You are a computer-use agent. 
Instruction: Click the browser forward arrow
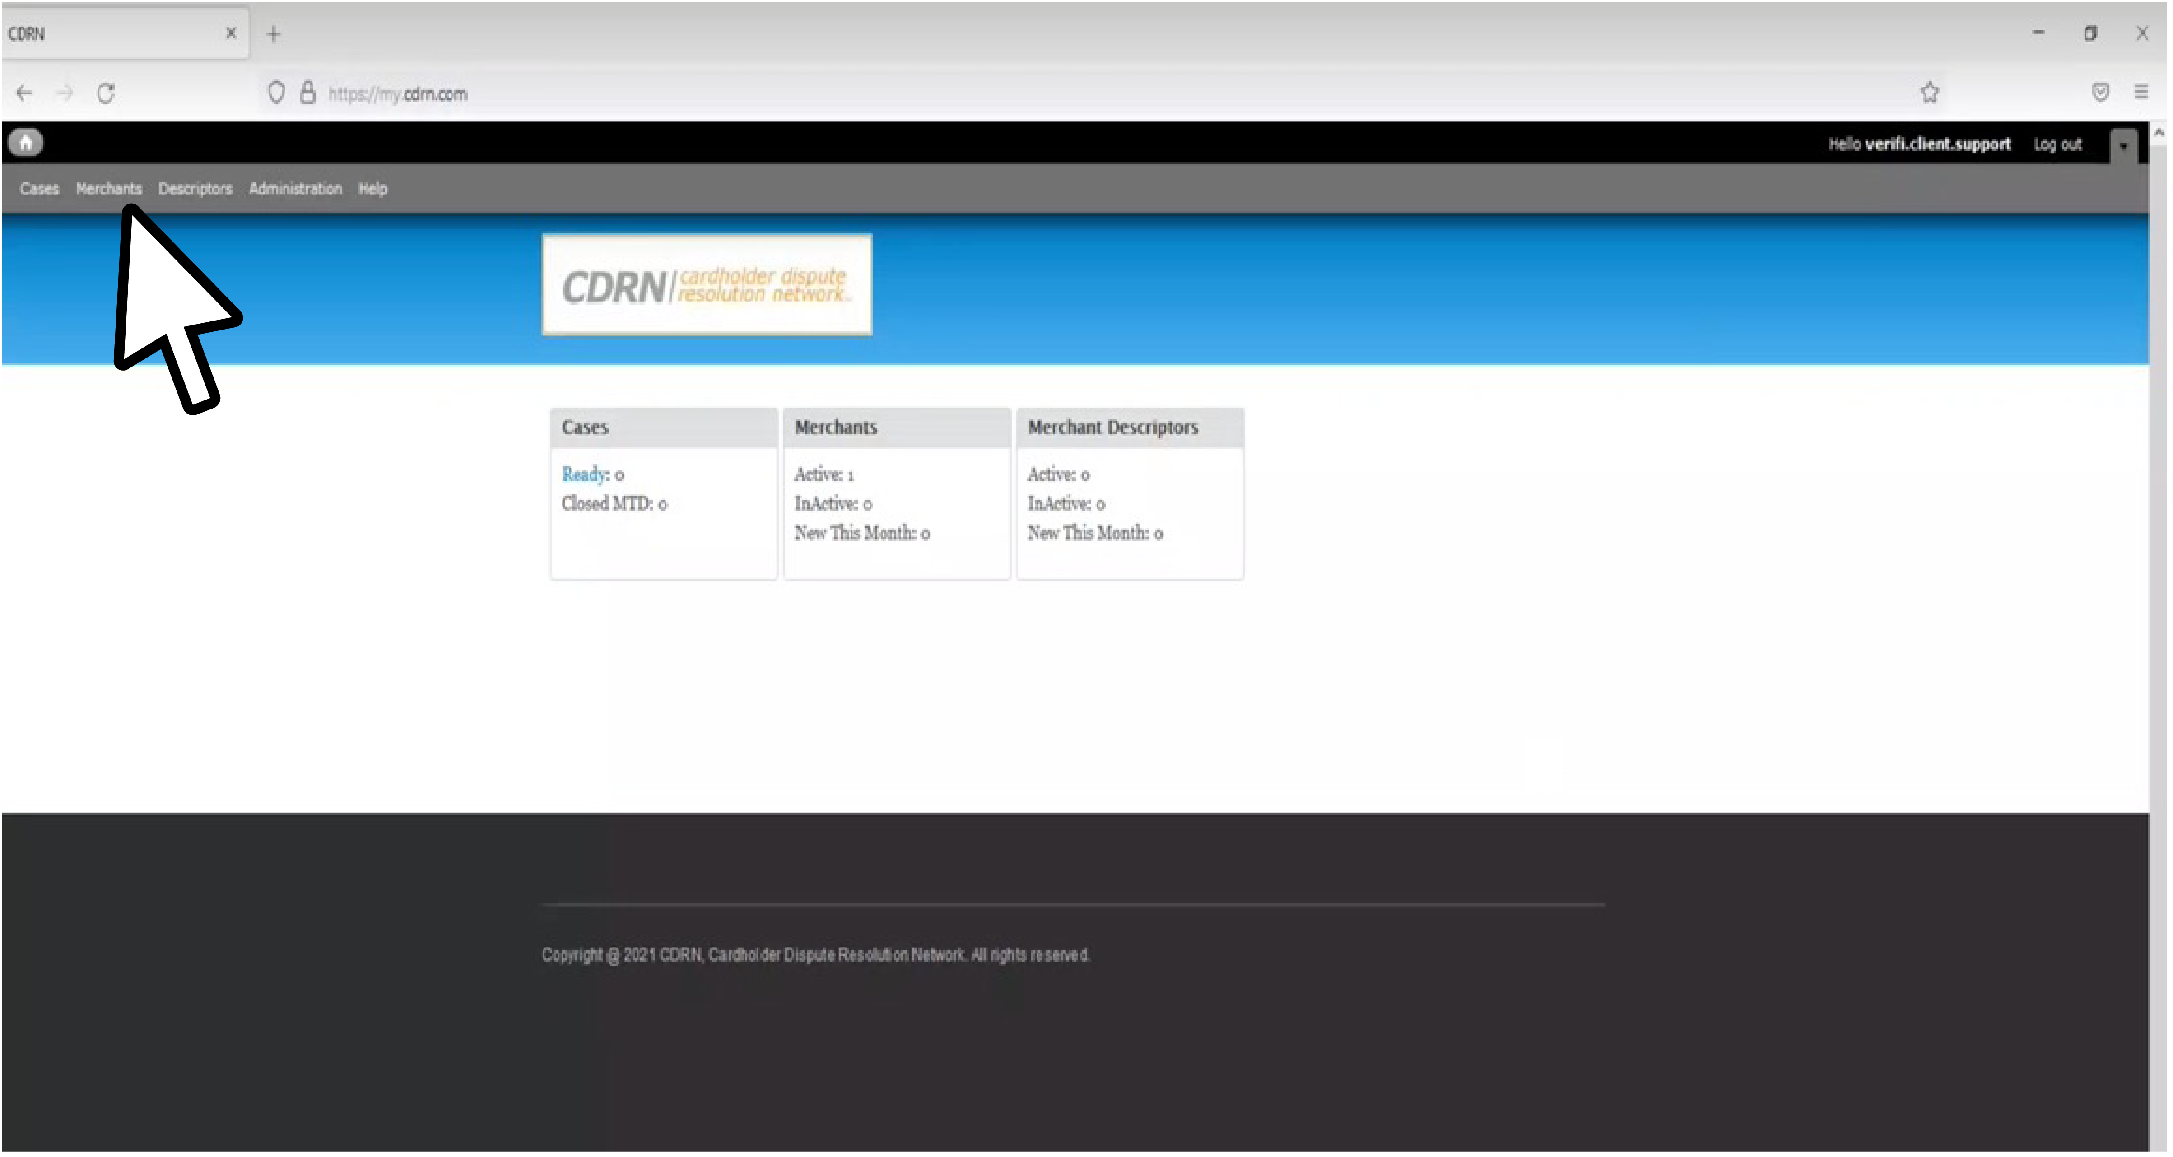pyautogui.click(x=65, y=93)
